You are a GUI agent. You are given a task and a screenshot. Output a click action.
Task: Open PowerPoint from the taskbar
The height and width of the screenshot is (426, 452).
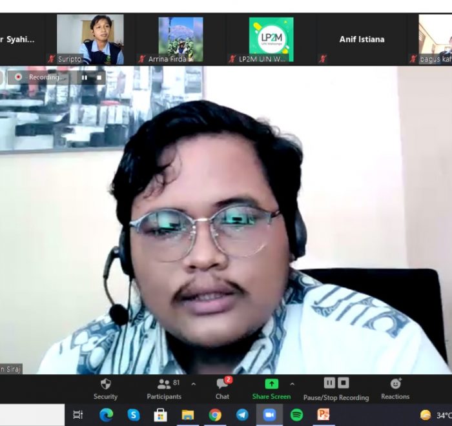pyautogui.click(x=324, y=414)
